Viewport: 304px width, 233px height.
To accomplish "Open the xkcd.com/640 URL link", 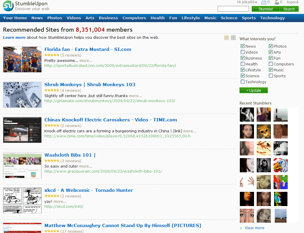I will coord(64,207).
